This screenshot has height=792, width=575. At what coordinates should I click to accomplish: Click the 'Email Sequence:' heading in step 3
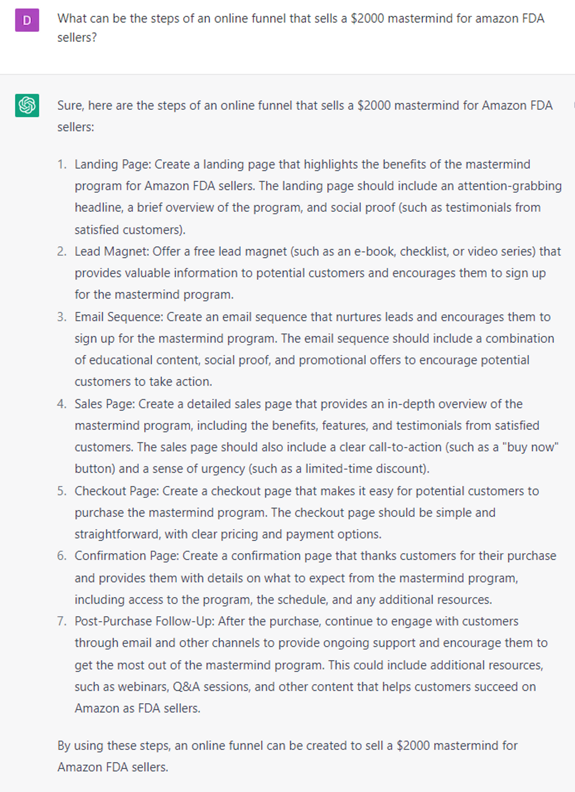pos(119,317)
